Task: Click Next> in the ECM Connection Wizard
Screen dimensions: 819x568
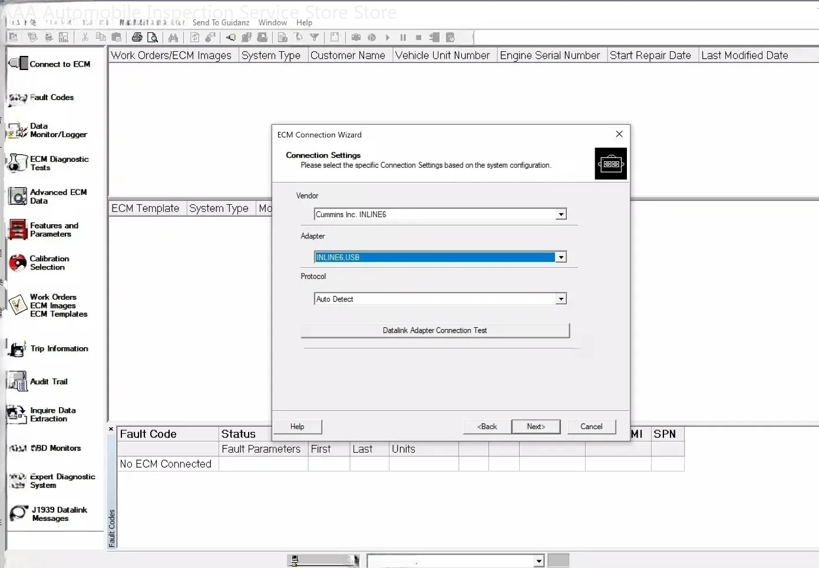Action: click(536, 427)
